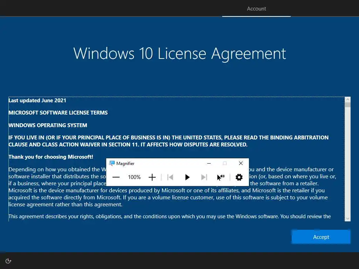Click scrollbar down arrow in license text
This screenshot has width=359, height=269.
point(347,219)
